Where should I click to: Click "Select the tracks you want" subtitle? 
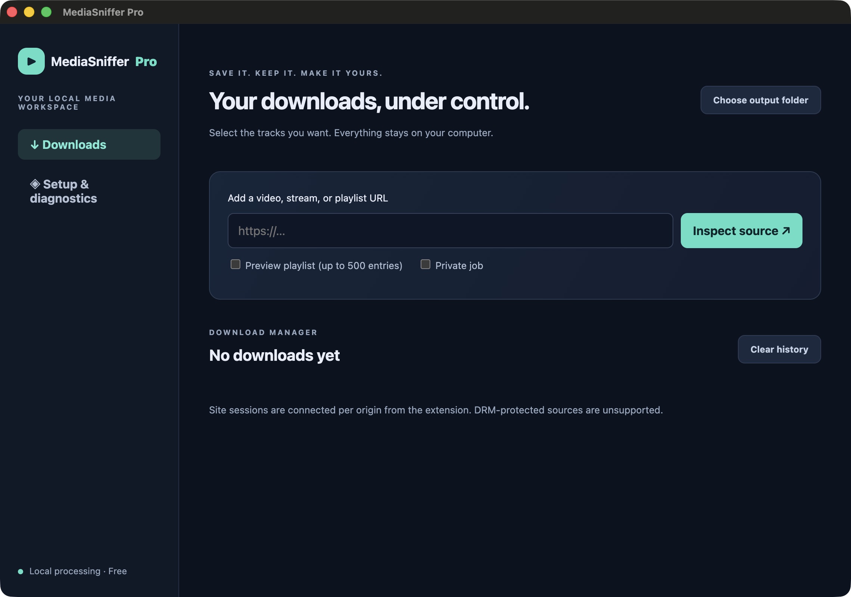click(351, 133)
